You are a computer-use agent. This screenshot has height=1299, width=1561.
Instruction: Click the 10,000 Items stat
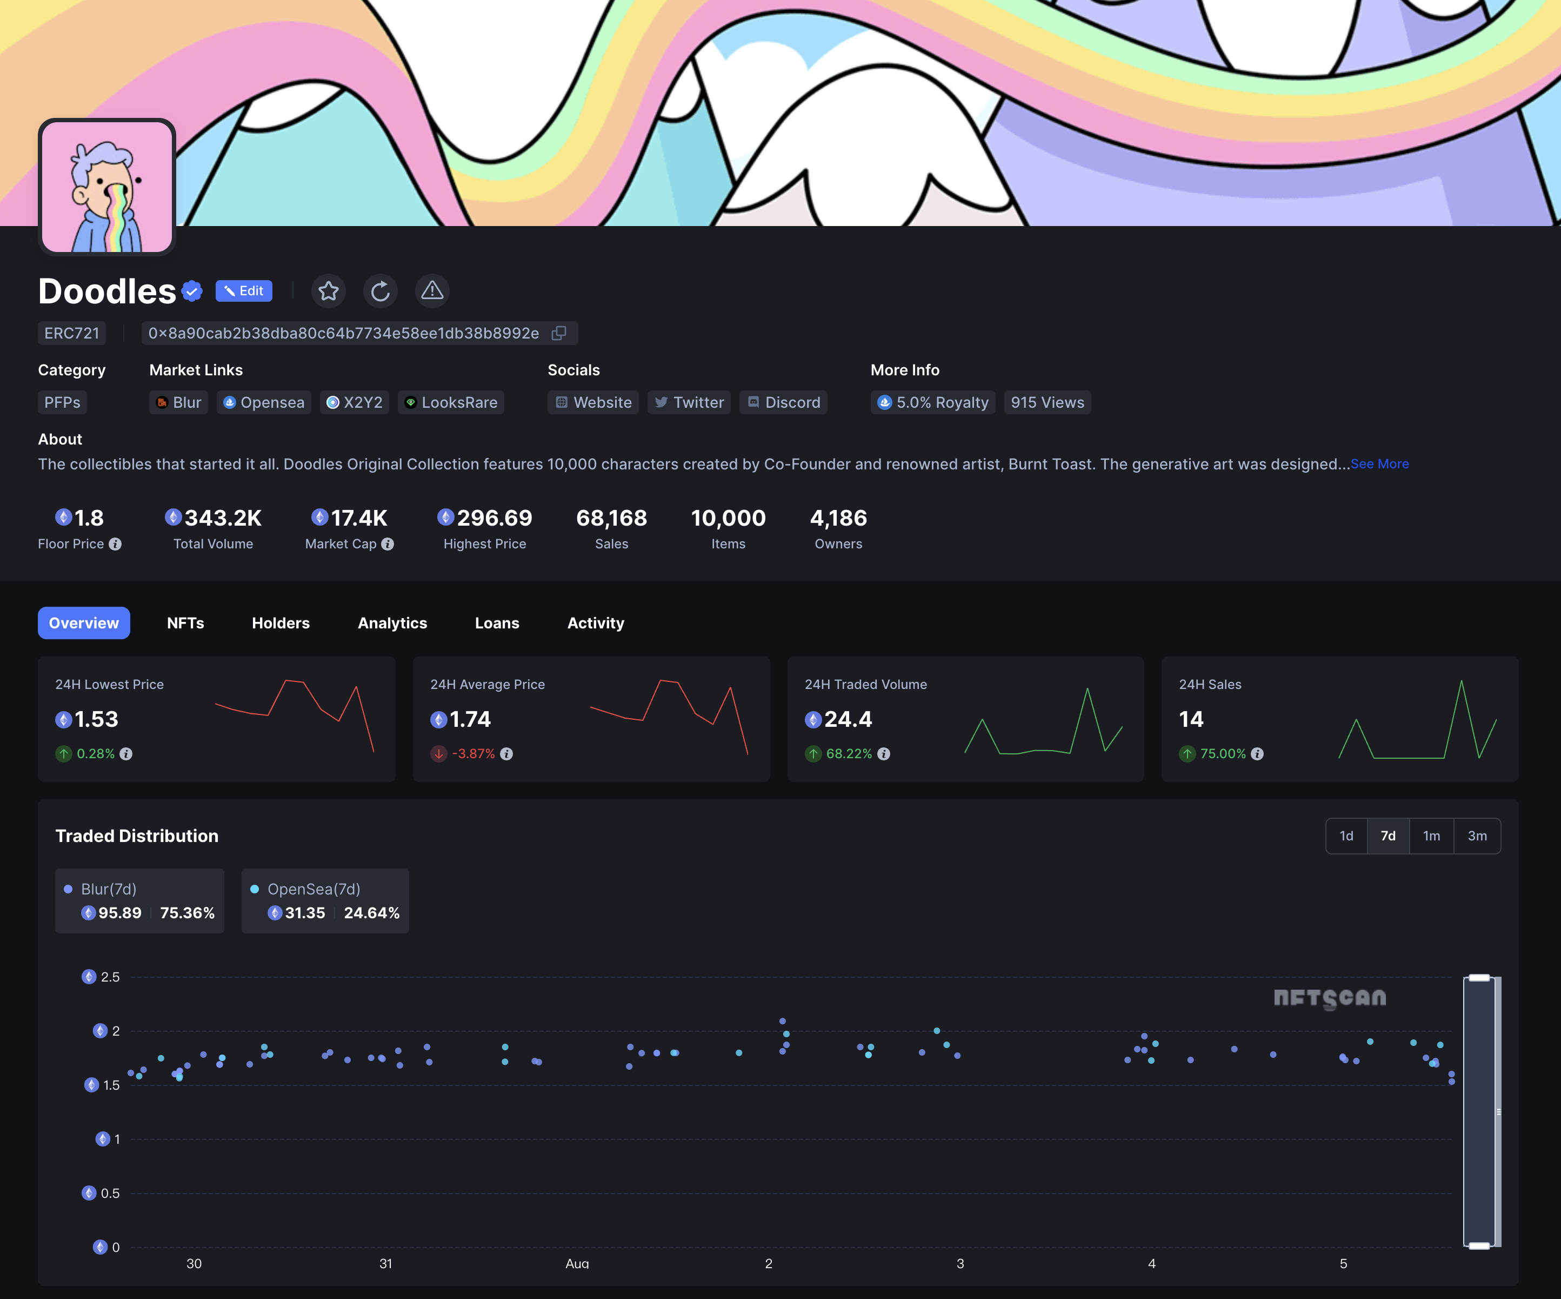click(x=729, y=529)
